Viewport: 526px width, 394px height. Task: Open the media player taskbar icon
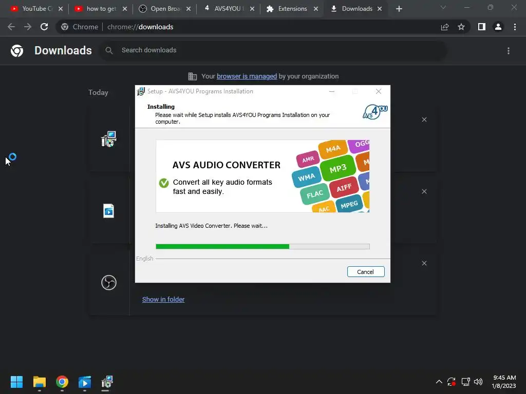click(x=85, y=382)
